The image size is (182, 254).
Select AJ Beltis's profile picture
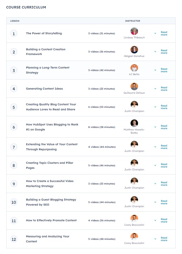[x=134, y=68]
